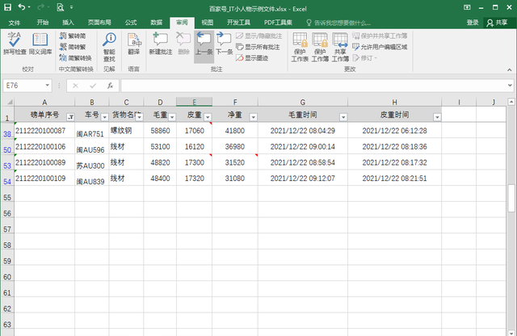Screen dimensions: 517x336
Task: Open 共享工作簿 share workbook
Action: point(340,46)
